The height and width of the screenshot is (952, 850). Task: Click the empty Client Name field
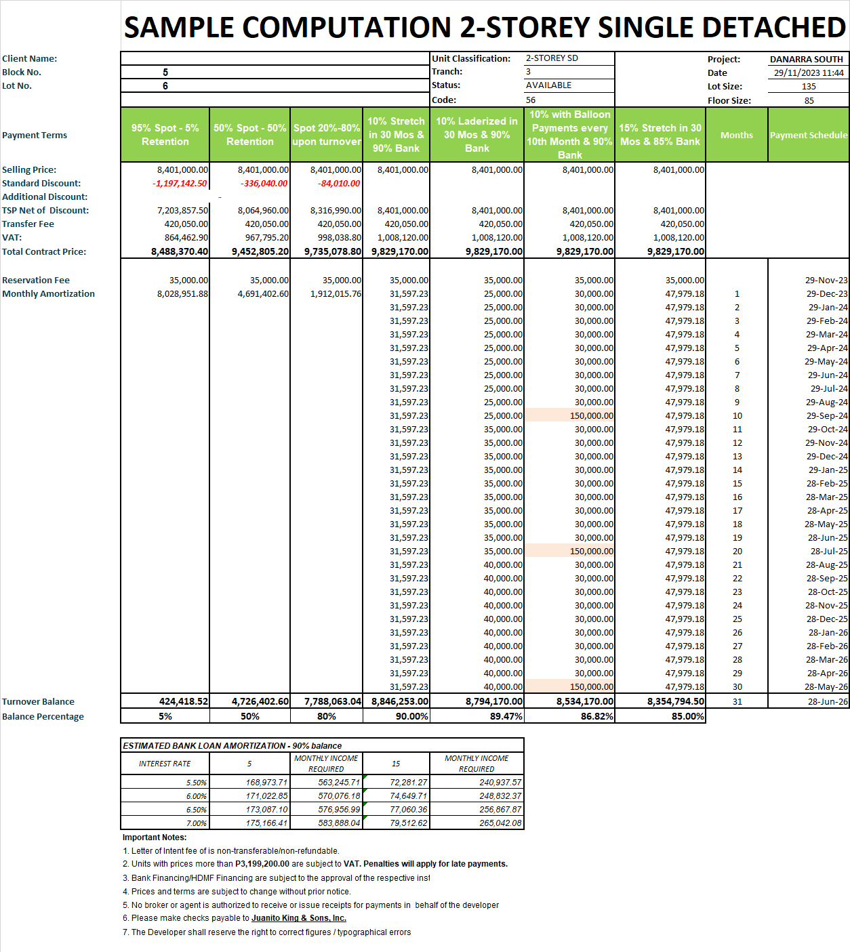tap(275, 58)
